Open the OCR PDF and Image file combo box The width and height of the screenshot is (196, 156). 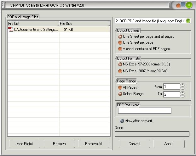[153, 21]
